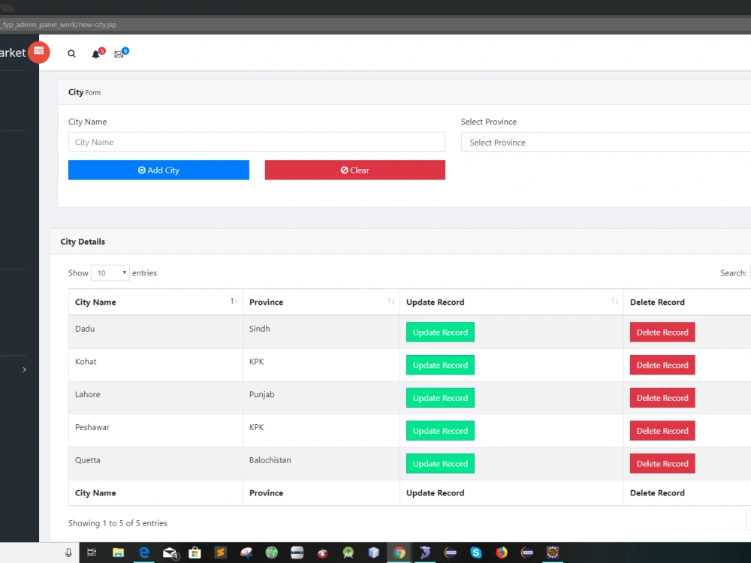The width and height of the screenshot is (751, 563).
Task: Sort by Update Record column header
Action: pos(511,302)
